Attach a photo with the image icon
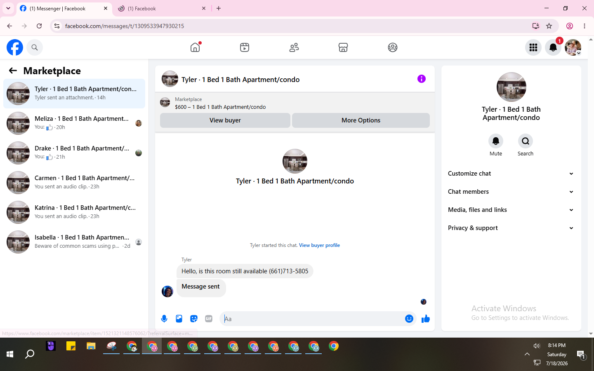 click(x=179, y=319)
